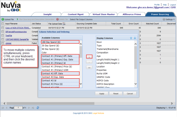Check the TestFile row checkbox

(x=2, y=35)
